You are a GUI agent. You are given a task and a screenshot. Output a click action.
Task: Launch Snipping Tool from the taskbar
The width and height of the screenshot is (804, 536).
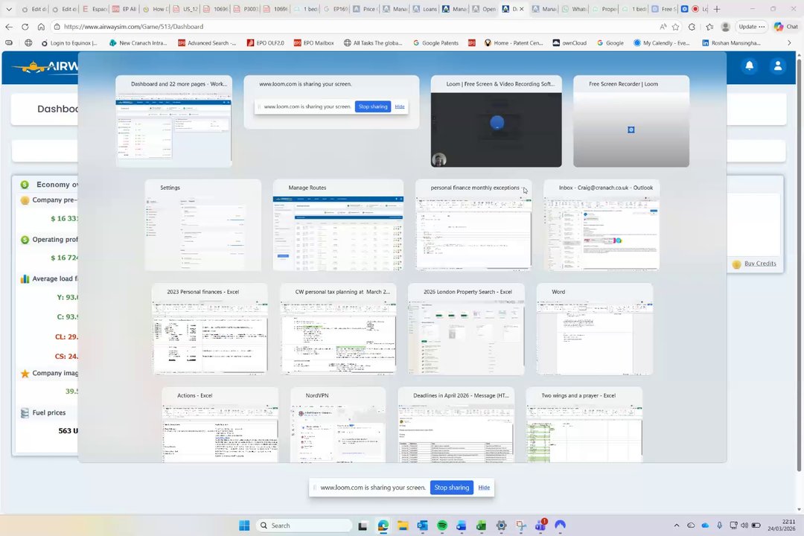(521, 526)
